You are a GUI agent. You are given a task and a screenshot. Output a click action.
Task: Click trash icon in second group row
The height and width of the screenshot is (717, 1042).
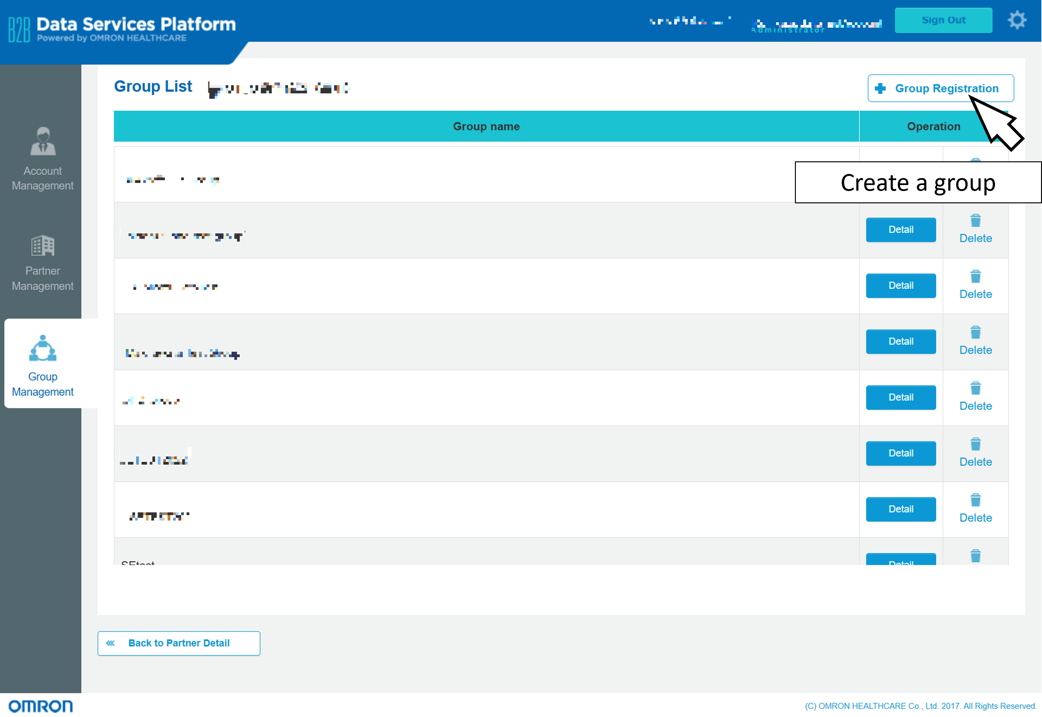pos(975,221)
